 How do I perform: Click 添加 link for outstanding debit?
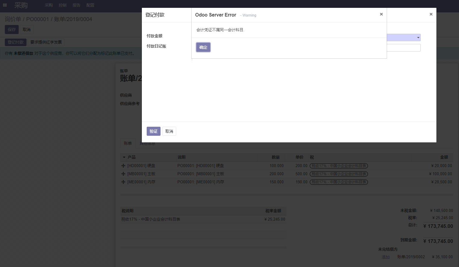386,257
